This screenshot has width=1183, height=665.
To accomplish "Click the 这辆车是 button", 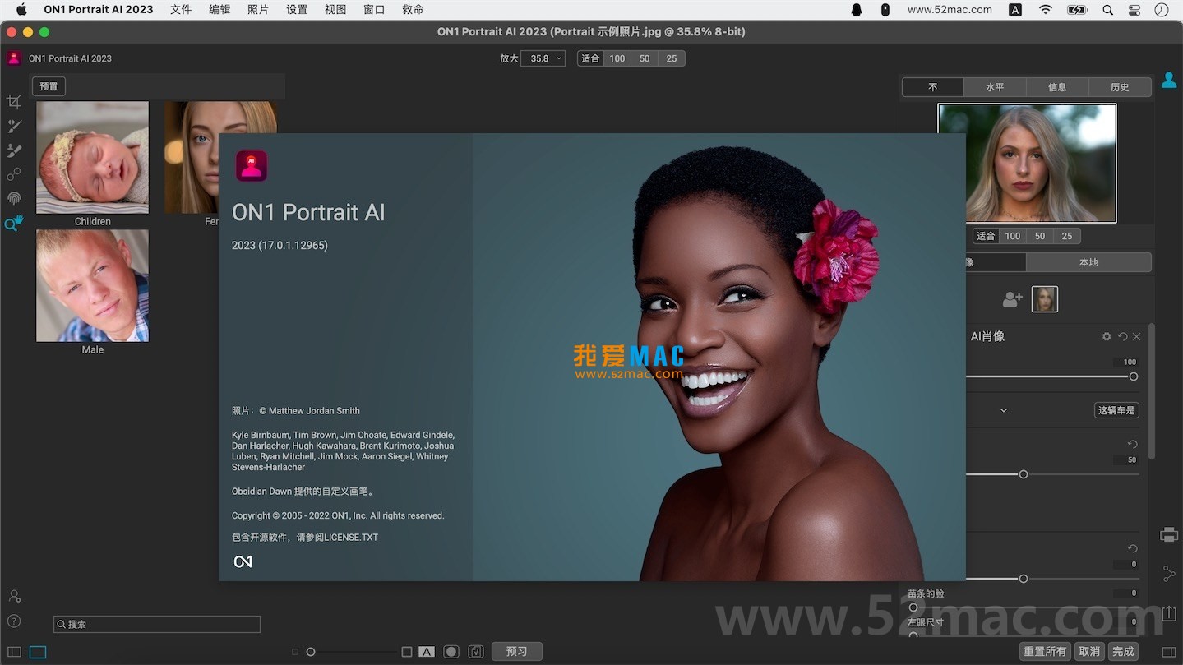I will click(1116, 410).
